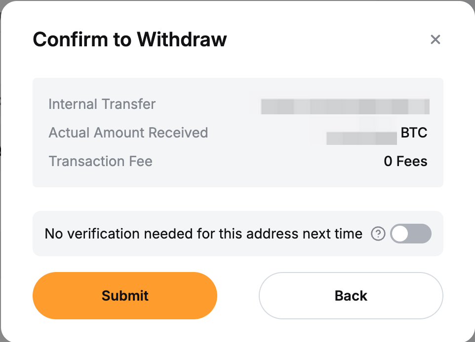Viewport: 475px width, 342px height.
Task: Select the Internal Transfer label
Action: point(102,104)
